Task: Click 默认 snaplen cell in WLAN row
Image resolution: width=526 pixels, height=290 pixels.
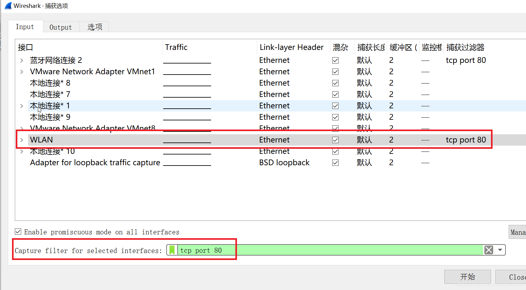Action: 364,140
